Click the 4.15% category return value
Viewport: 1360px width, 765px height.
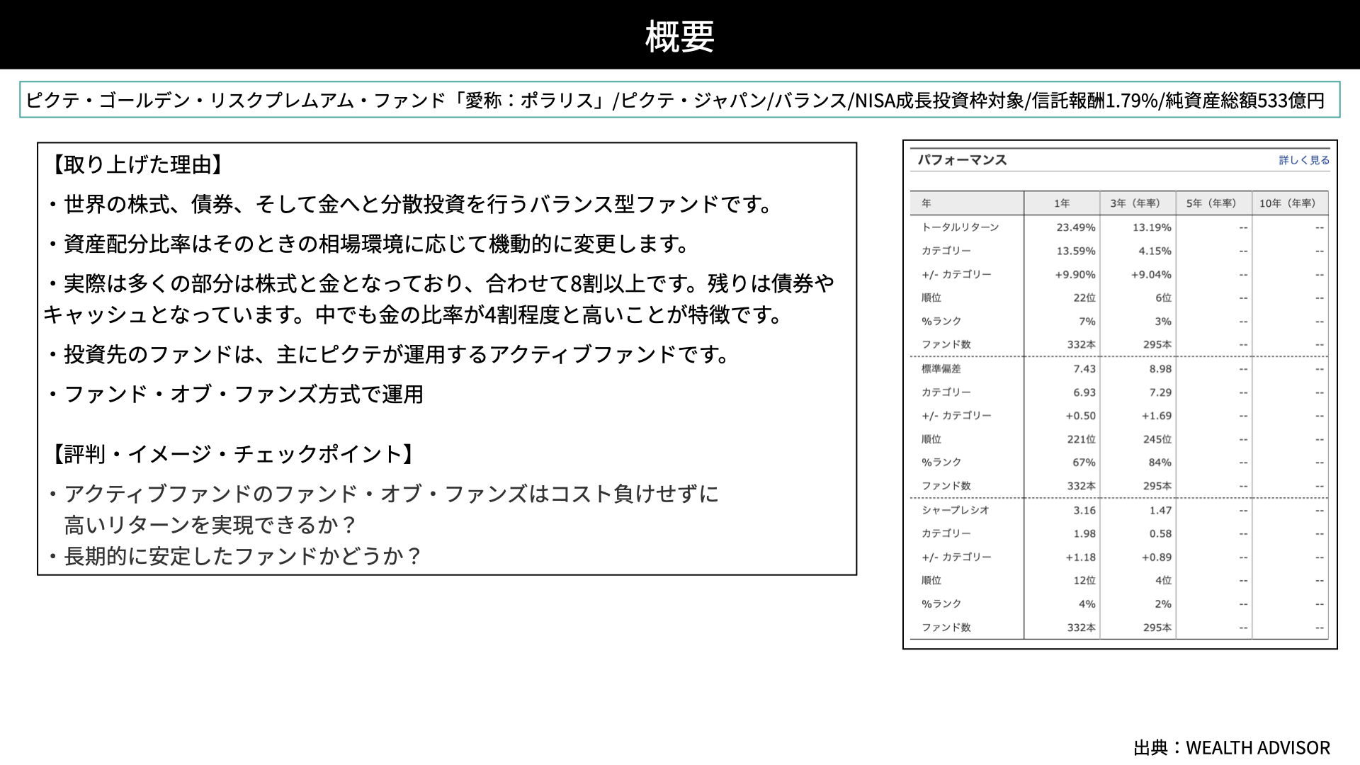[1155, 251]
